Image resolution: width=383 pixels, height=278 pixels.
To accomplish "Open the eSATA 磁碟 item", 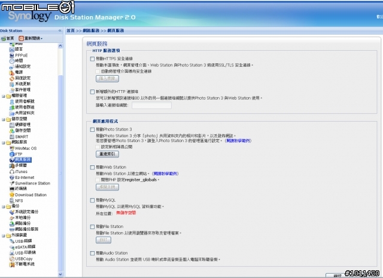I will coord(23,247).
